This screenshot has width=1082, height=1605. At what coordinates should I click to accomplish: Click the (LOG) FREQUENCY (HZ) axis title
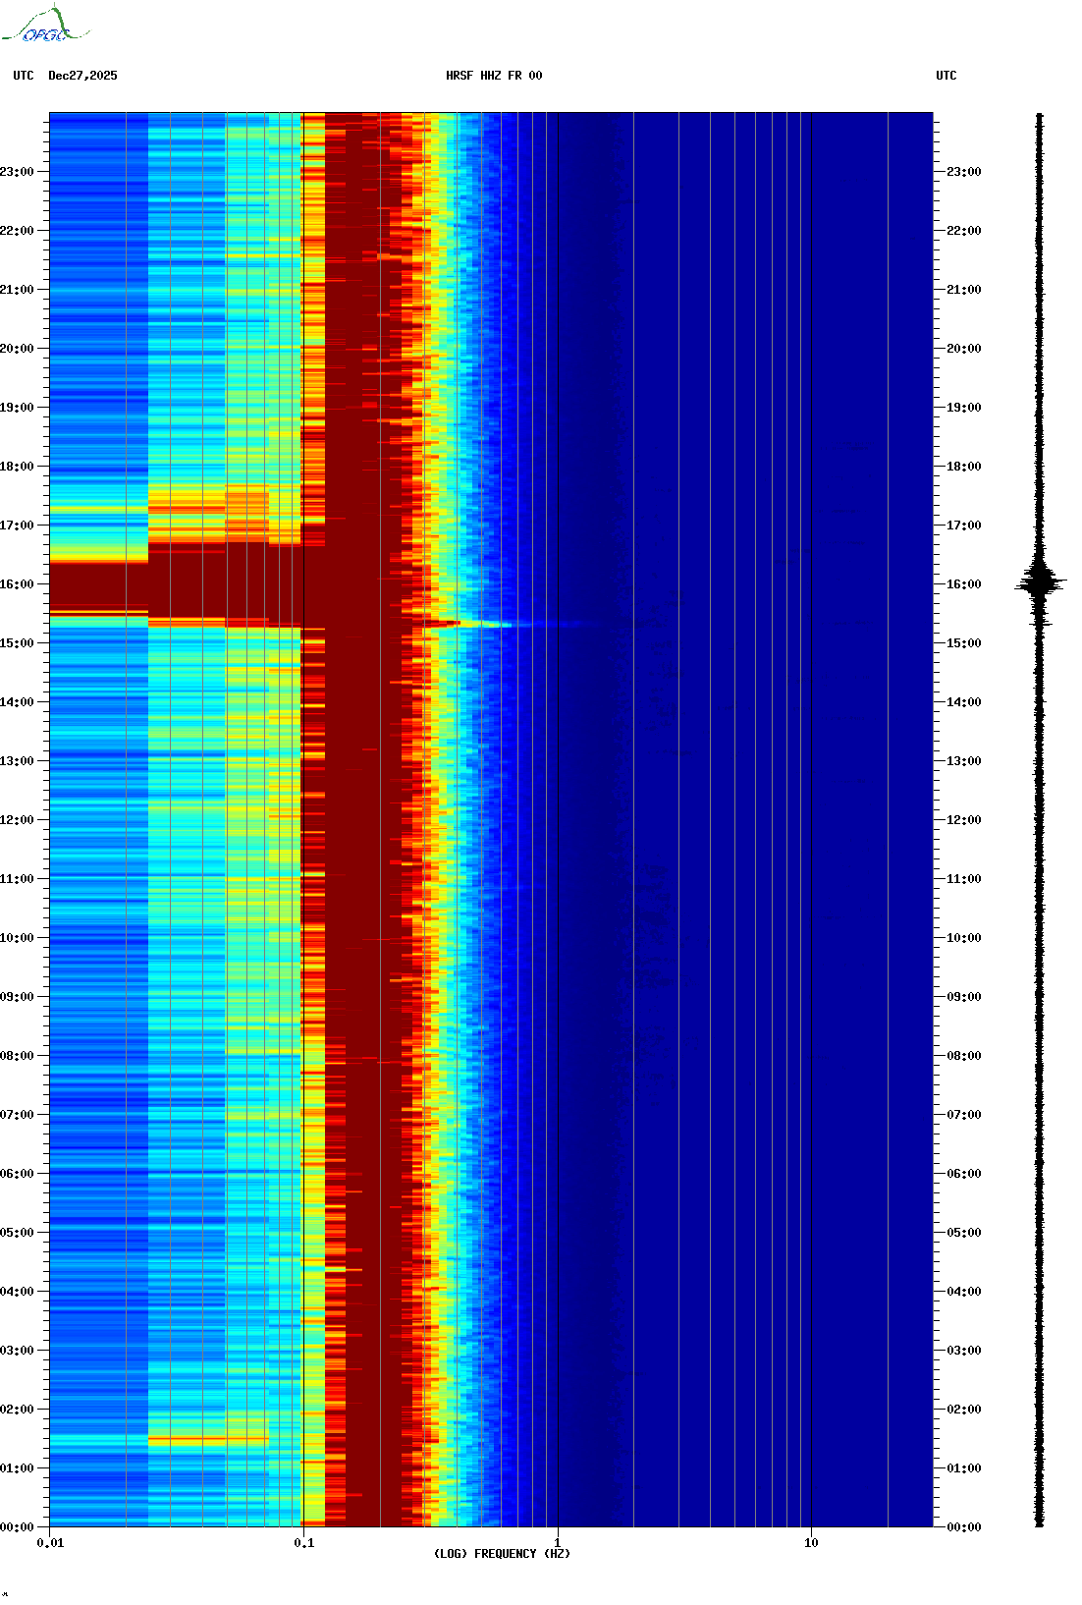point(502,1554)
